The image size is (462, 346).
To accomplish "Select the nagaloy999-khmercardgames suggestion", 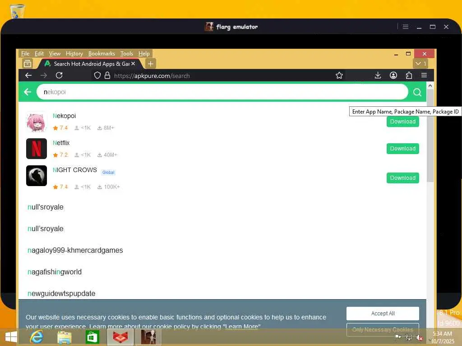I will [75, 250].
